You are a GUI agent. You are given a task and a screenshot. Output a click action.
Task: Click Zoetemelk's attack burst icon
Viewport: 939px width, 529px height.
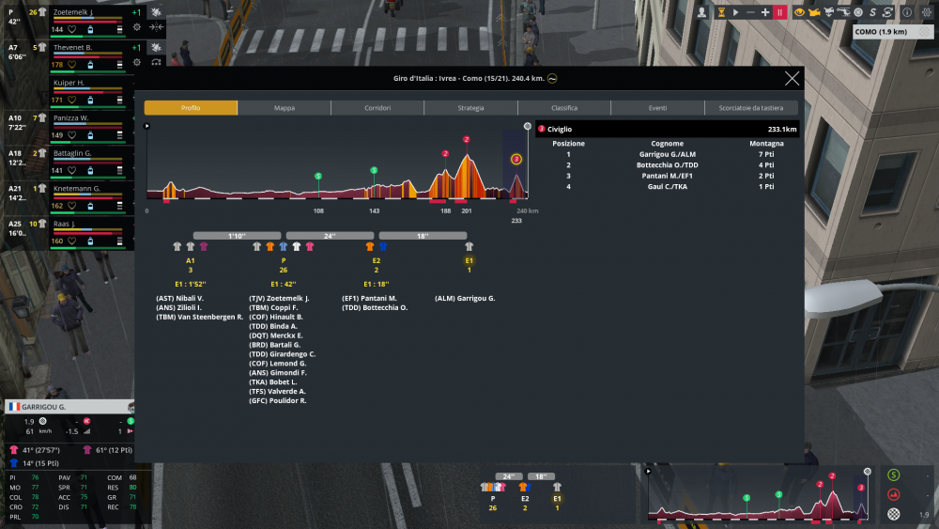156,12
